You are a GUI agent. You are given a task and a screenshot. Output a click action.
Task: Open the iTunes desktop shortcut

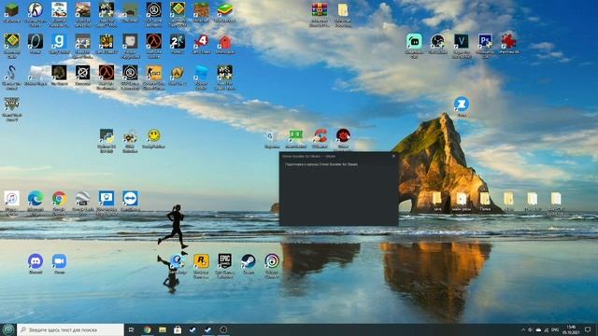(12, 199)
